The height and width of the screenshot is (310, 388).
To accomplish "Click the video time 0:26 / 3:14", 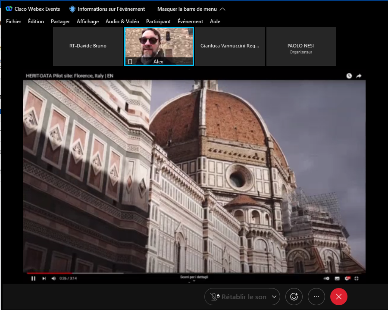I will point(68,279).
